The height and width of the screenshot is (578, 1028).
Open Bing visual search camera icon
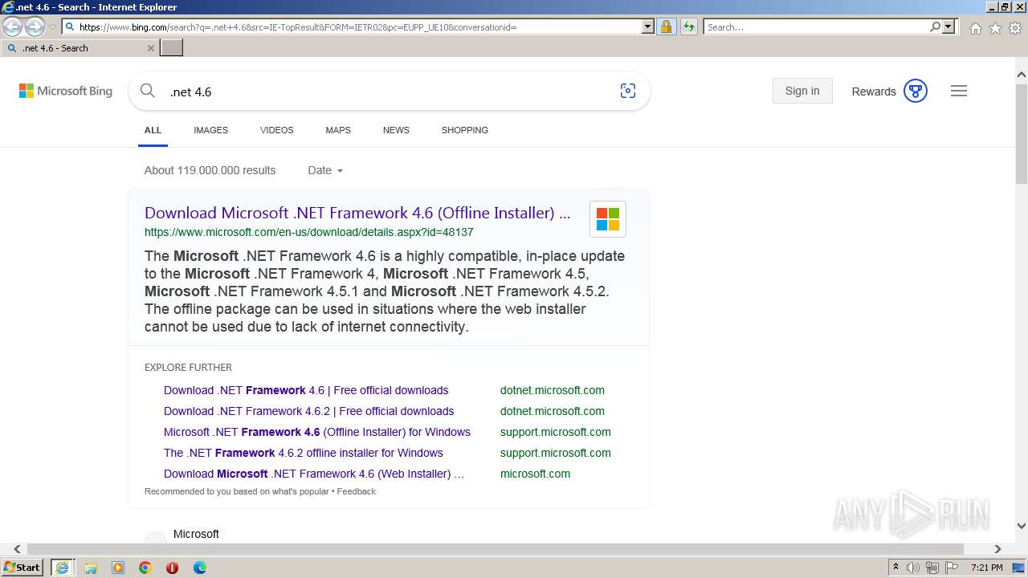tap(628, 91)
